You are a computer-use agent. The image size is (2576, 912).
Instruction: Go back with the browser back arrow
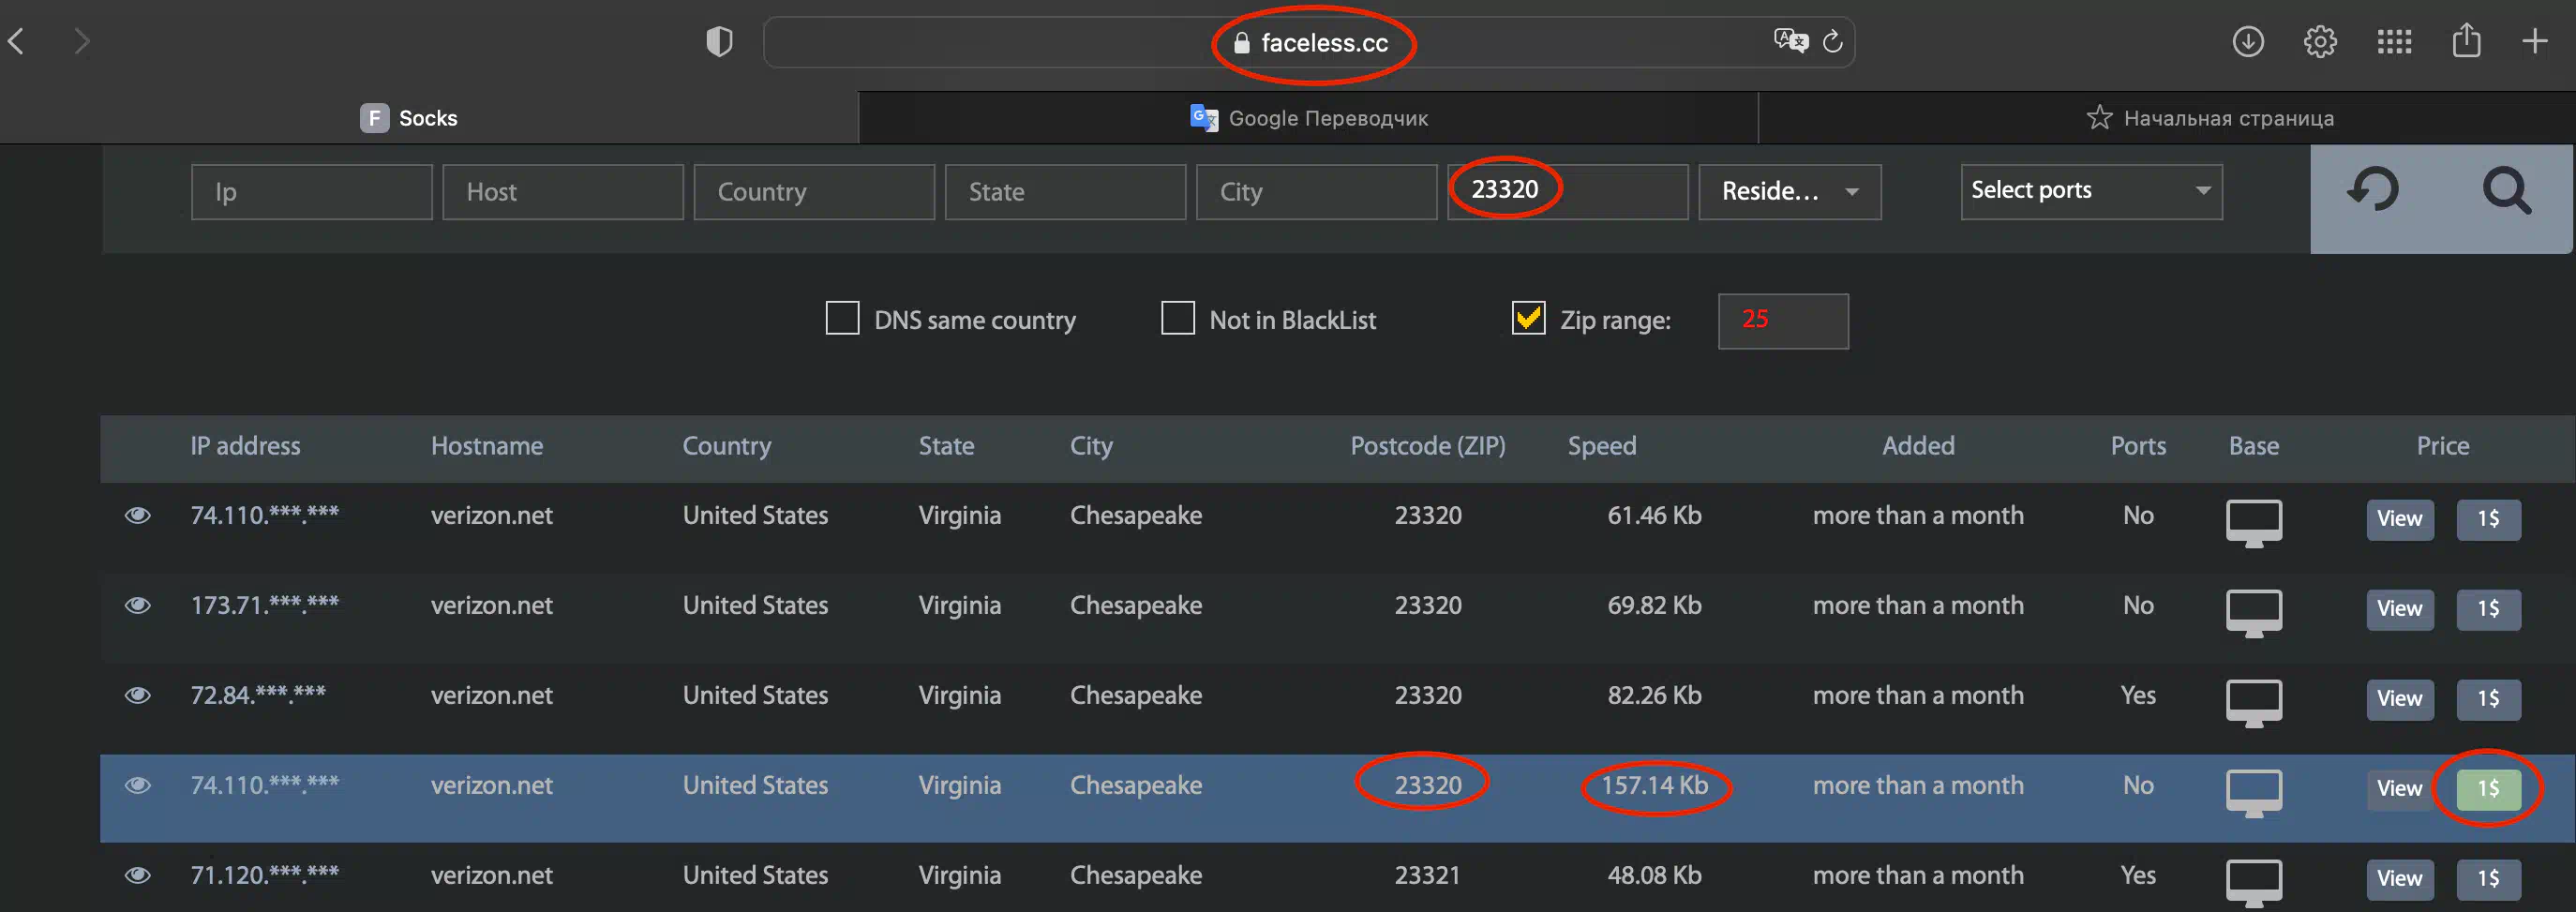(16, 41)
